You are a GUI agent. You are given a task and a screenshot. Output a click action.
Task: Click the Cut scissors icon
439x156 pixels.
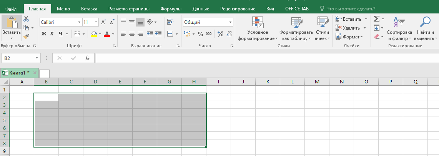[26, 19]
